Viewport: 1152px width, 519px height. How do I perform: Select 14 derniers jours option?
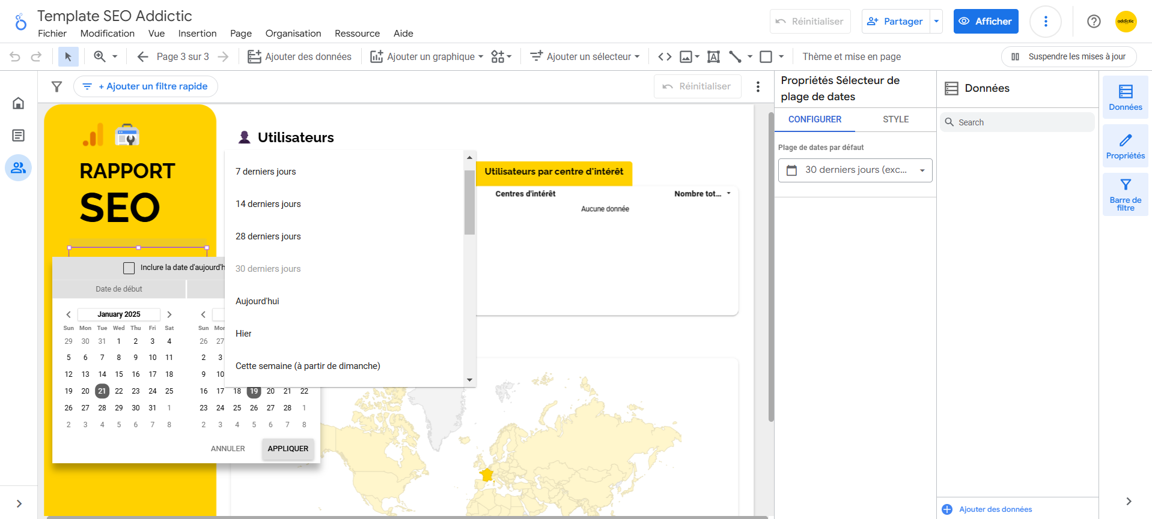[268, 204]
